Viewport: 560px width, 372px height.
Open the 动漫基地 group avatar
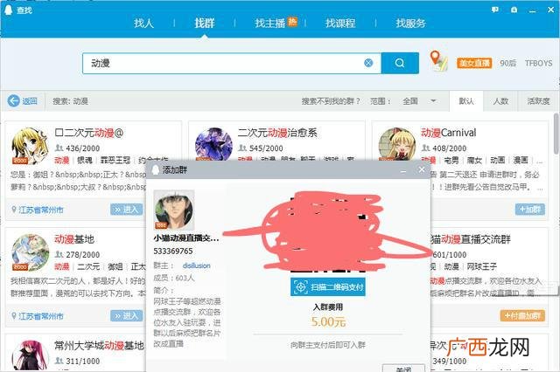30,252
